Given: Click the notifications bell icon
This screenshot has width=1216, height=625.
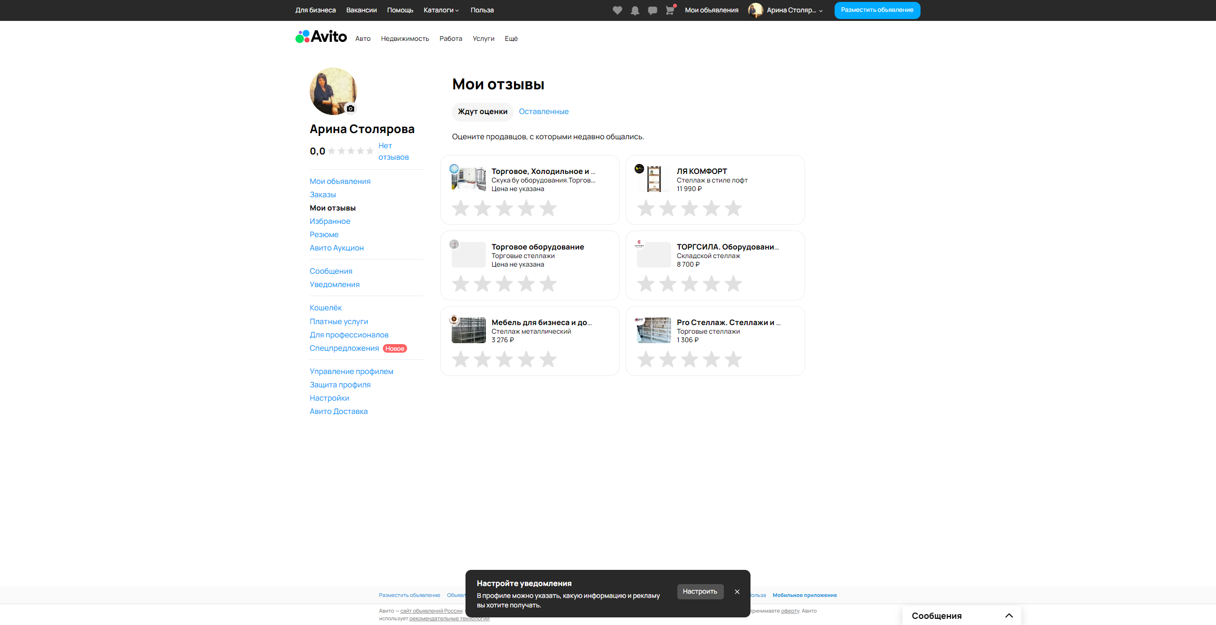Looking at the screenshot, I should click(635, 10).
